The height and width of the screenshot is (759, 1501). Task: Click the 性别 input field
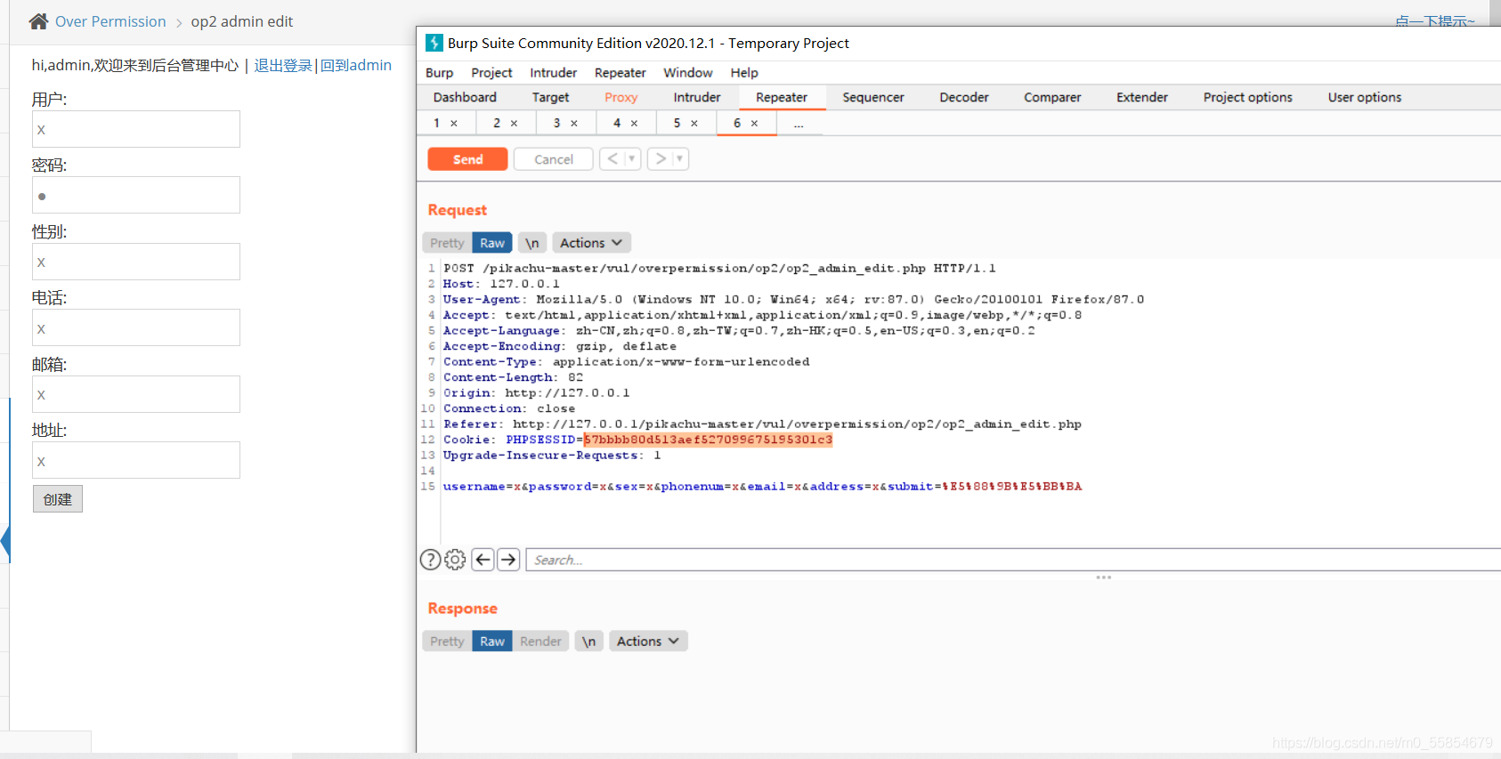136,262
